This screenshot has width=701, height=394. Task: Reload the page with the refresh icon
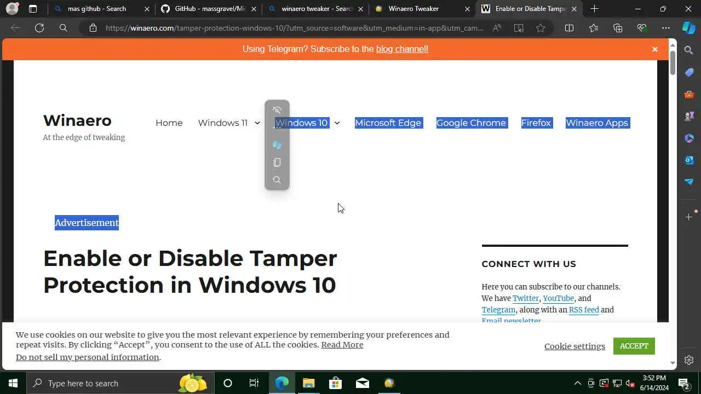pyautogui.click(x=39, y=28)
